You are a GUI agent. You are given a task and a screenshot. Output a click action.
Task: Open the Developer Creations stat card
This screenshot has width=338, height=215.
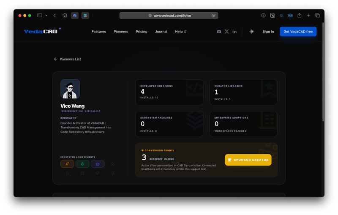click(x=169, y=92)
